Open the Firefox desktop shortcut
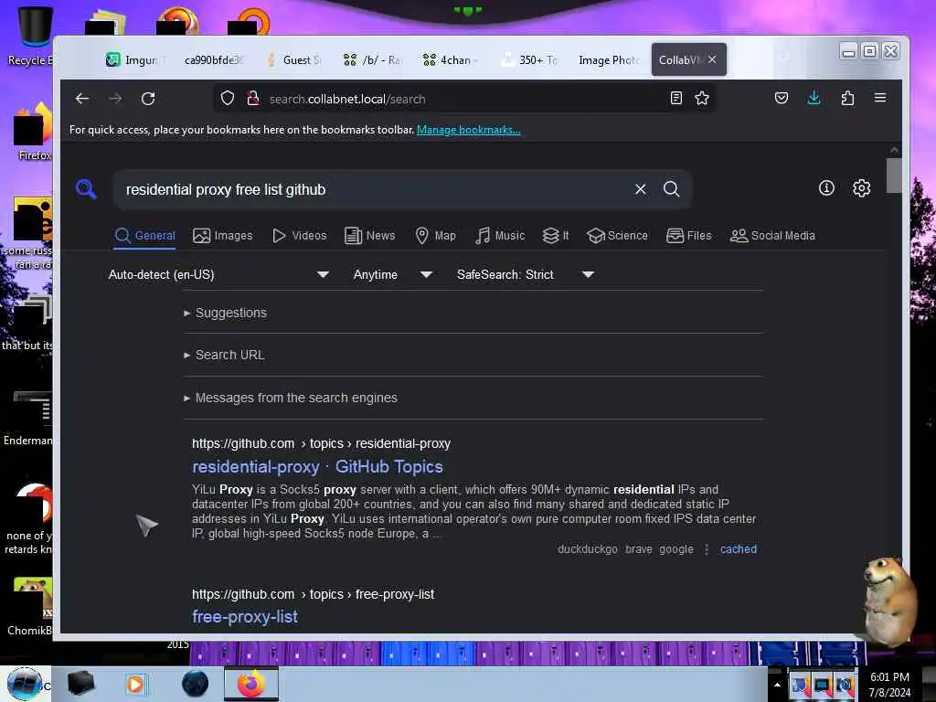 [x=33, y=132]
